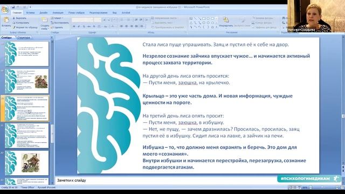Click Формат по образцу painter
This screenshot has height=194, width=345.
25,27
